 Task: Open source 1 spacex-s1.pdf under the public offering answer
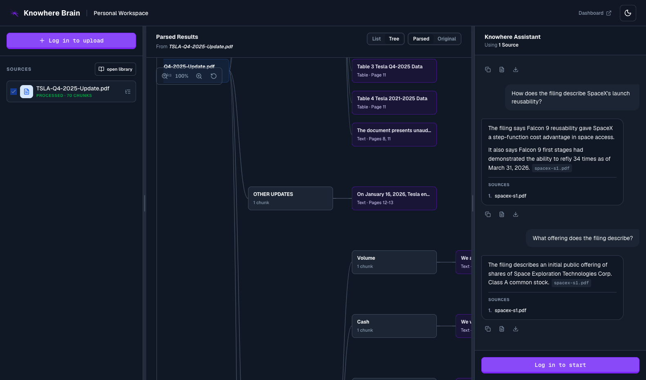[x=510, y=310]
